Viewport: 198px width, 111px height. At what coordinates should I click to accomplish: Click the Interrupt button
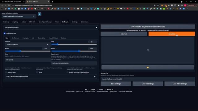pos(124,34)
